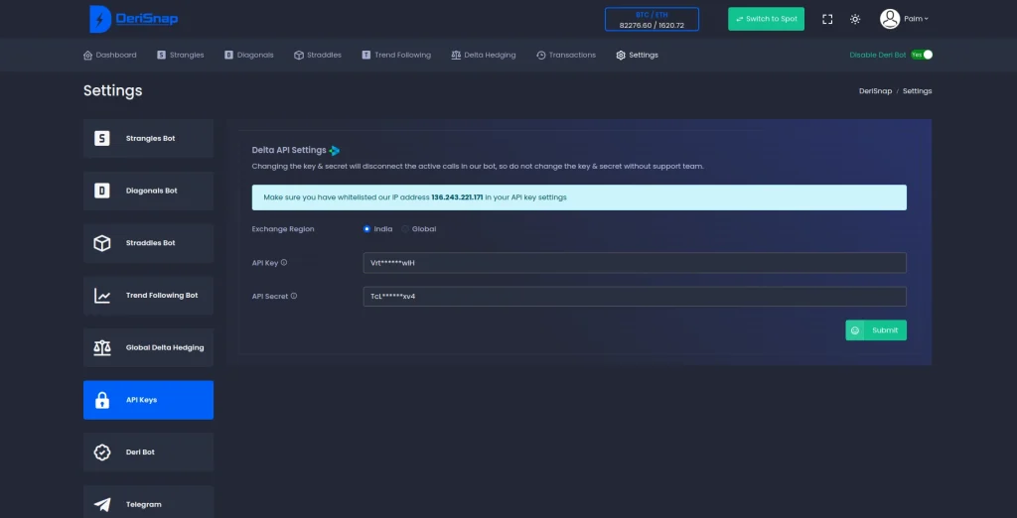Click the fullscreen icon in header
The width and height of the screenshot is (1017, 518).
point(827,19)
